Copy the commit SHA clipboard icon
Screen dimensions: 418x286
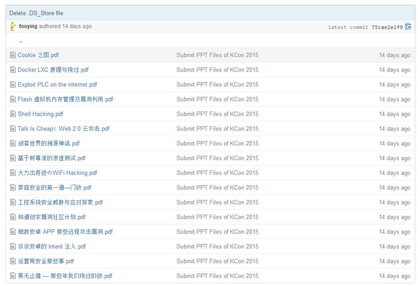408,26
